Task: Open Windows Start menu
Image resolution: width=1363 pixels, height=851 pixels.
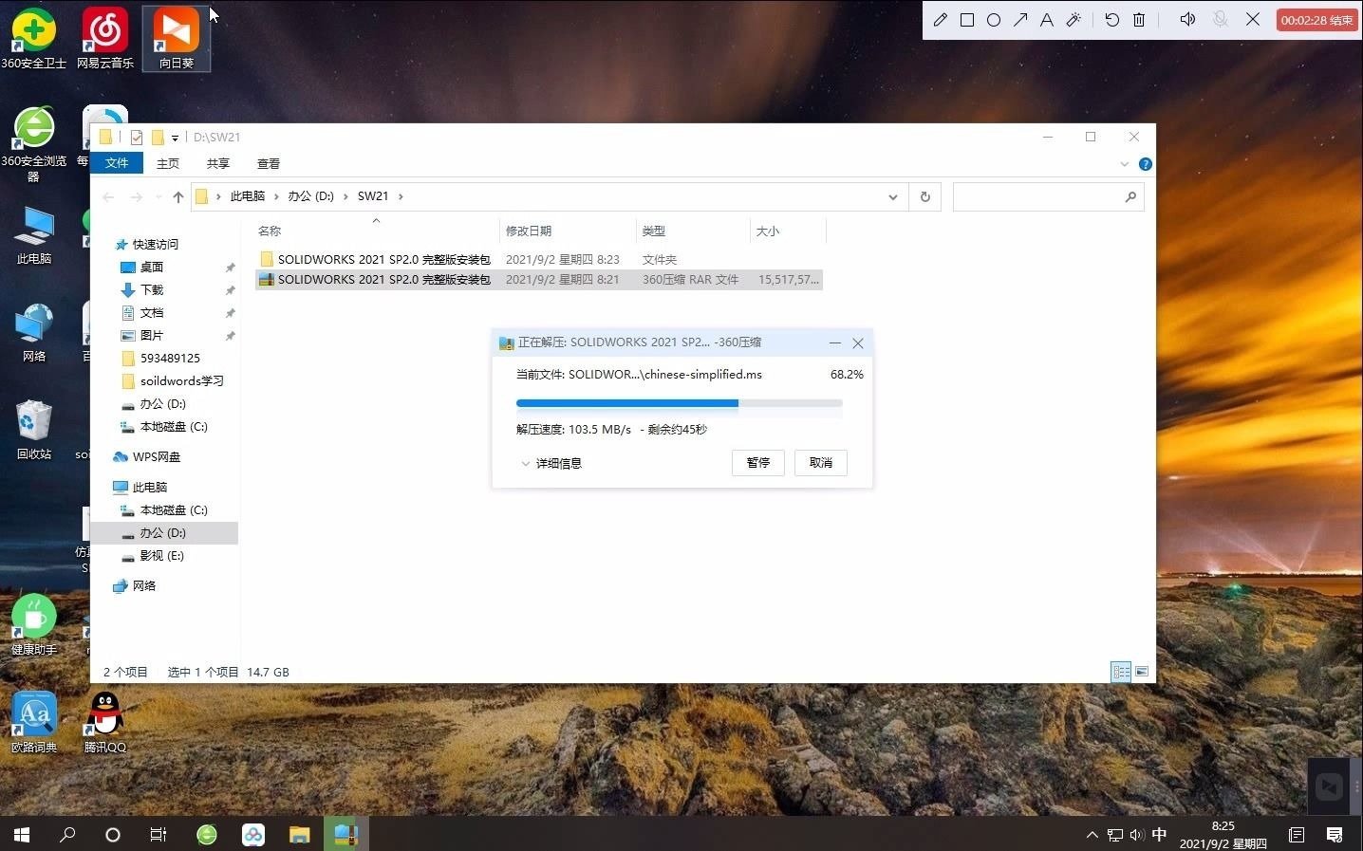Action: tap(22, 834)
